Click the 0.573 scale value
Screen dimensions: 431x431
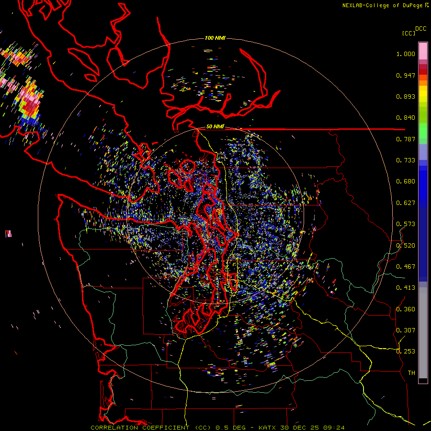tap(406, 224)
